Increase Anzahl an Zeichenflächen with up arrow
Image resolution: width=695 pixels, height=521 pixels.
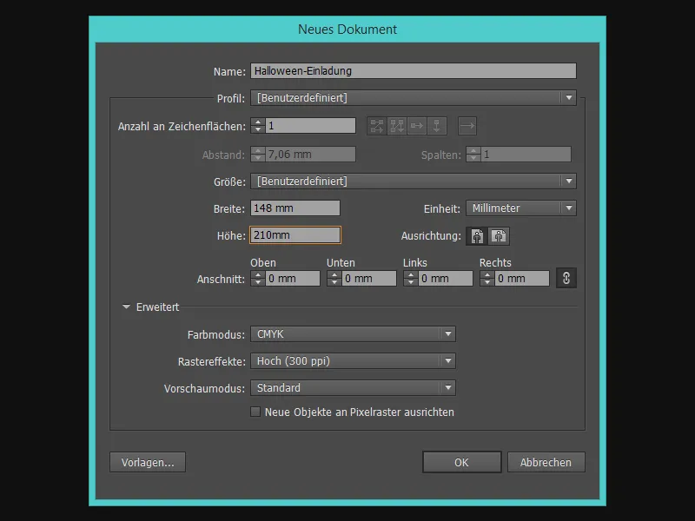(258, 122)
